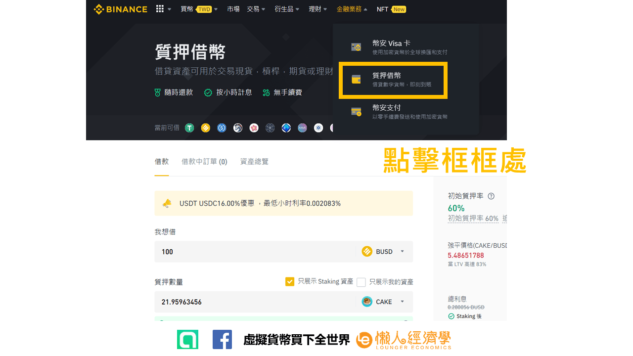
Task: Click the 強平價格 value 5.48651788
Action: pyautogui.click(x=466, y=256)
